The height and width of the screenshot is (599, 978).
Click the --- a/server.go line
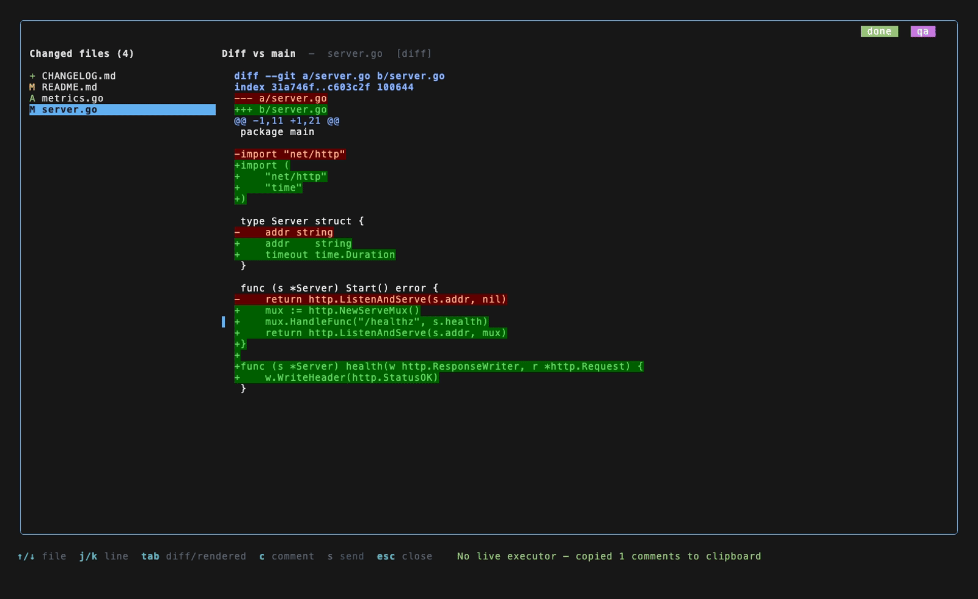(281, 98)
